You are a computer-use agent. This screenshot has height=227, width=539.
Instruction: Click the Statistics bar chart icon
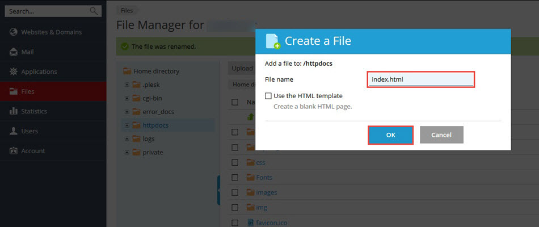click(x=13, y=111)
